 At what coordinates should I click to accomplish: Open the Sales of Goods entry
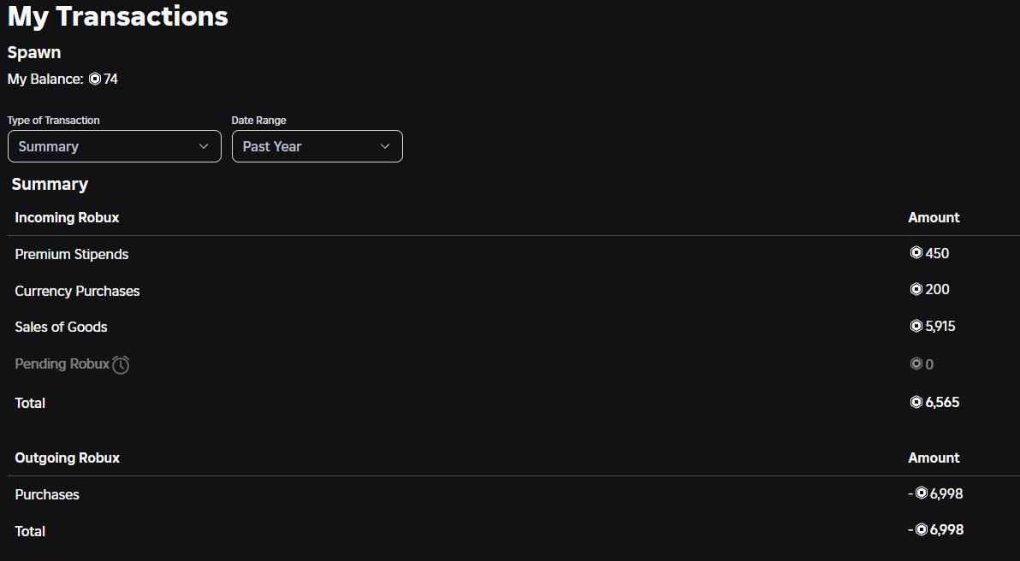point(61,327)
